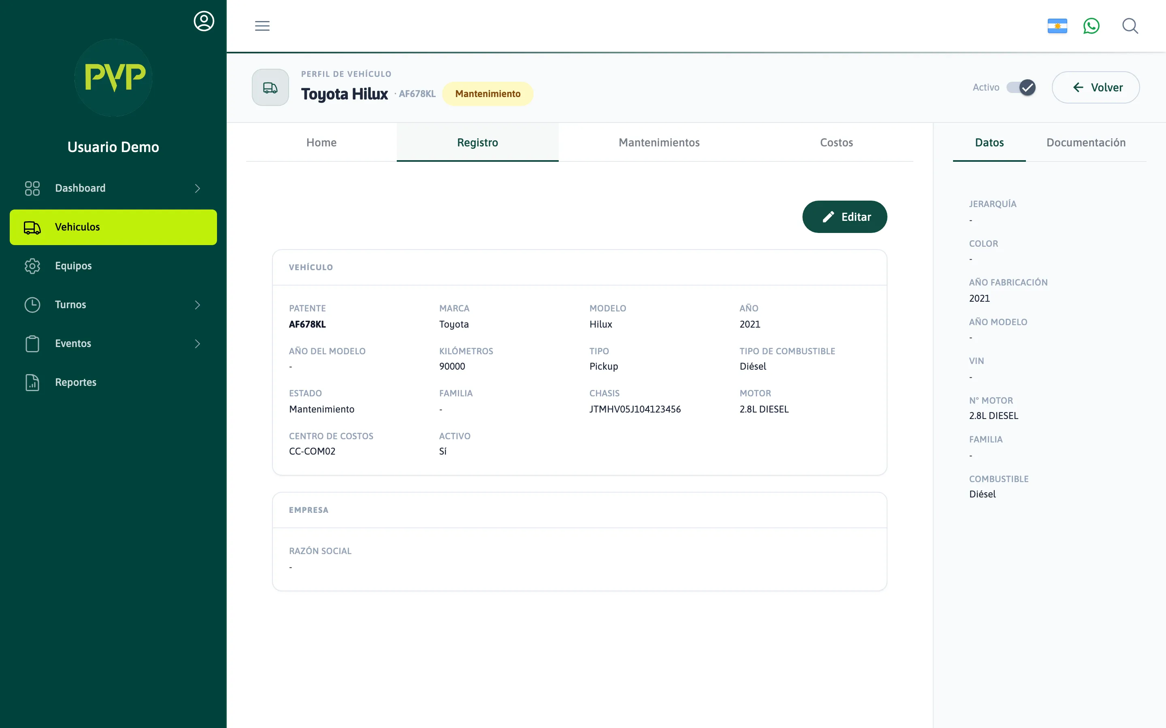Open the Costos tab
Screen dimensions: 1166x728
tap(836, 142)
